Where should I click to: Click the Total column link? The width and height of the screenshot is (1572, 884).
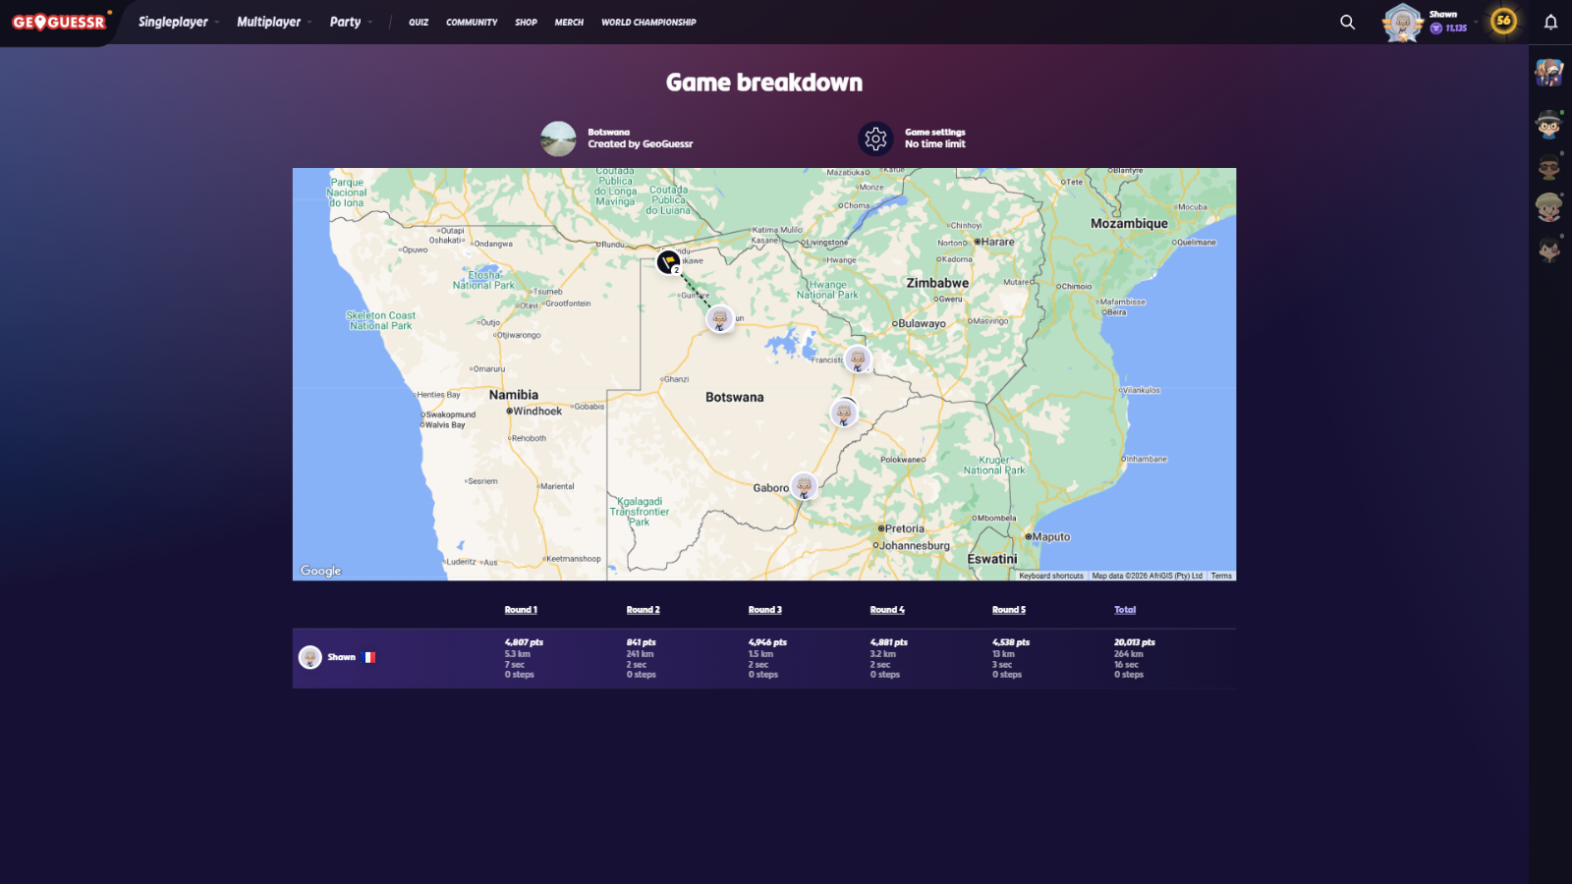coord(1125,610)
